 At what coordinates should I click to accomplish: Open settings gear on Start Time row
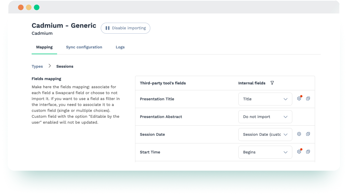coord(299,151)
